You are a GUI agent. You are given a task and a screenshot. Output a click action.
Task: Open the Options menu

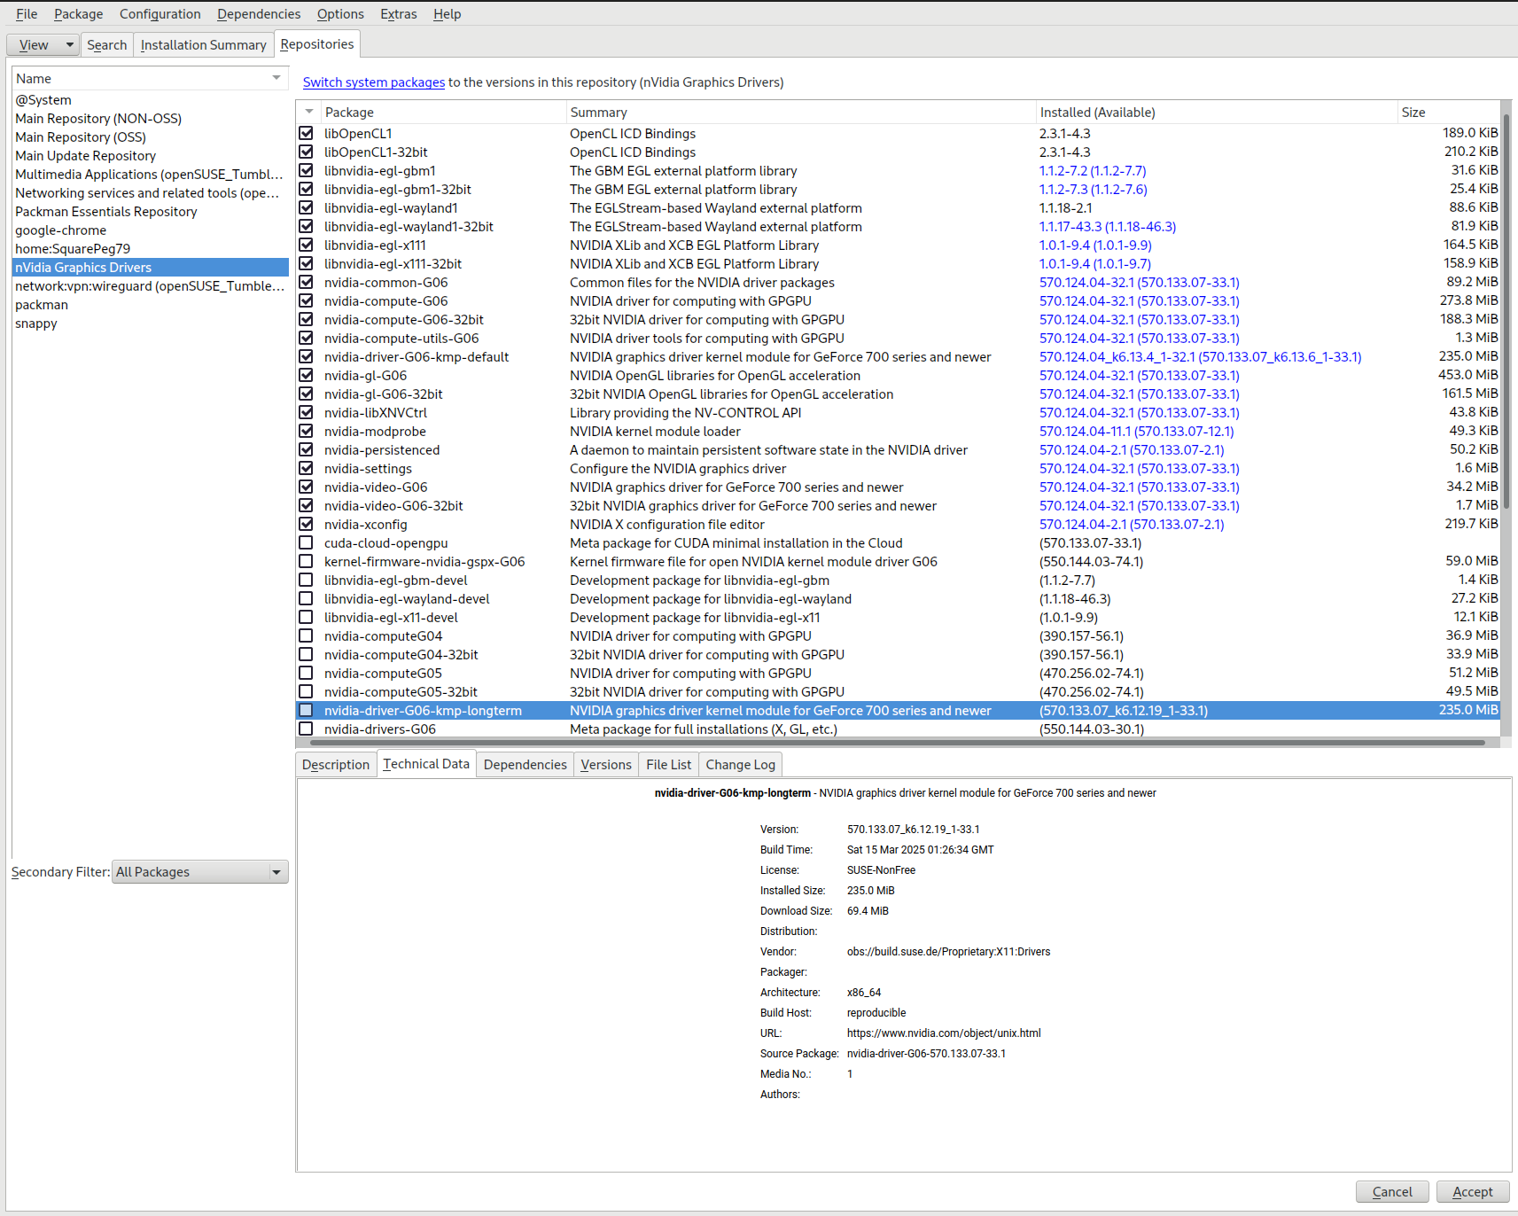click(340, 13)
